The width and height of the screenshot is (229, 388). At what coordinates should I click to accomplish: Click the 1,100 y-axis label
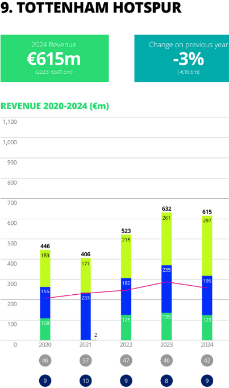[x=10, y=122]
